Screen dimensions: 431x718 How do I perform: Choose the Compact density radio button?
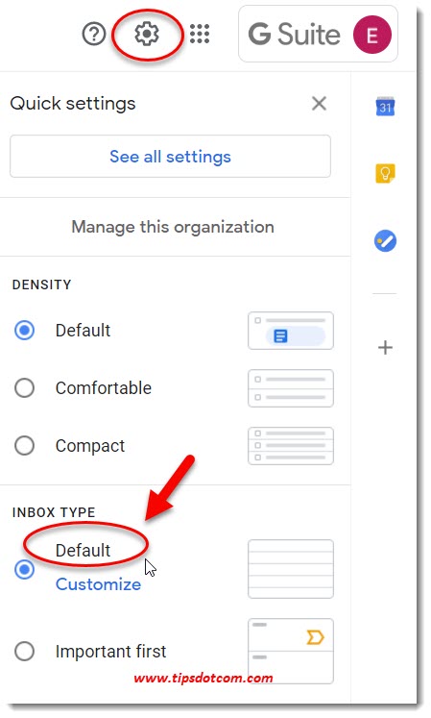pos(24,446)
